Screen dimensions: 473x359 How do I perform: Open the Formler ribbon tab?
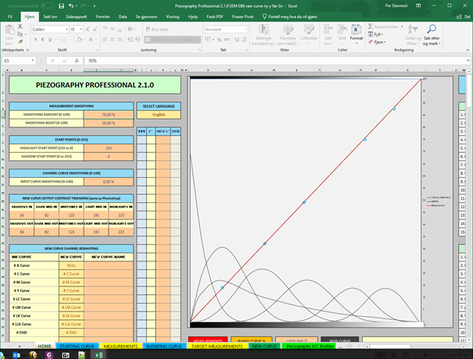tap(102, 16)
